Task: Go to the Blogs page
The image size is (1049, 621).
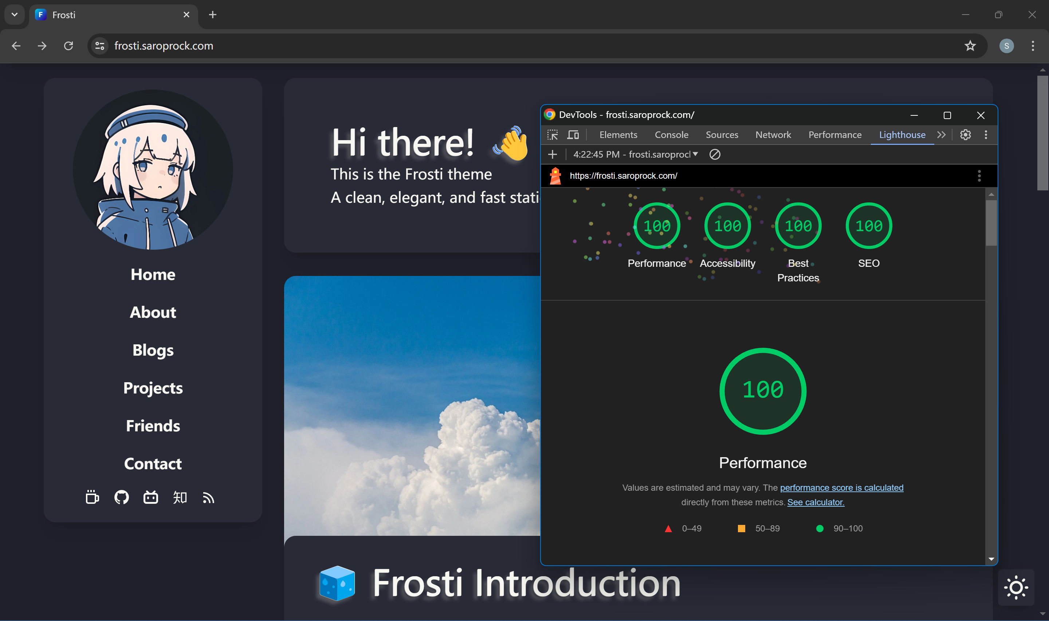Action: point(153,350)
